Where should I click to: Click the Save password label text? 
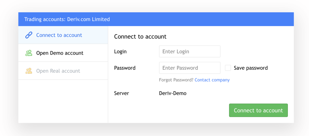[251, 68]
